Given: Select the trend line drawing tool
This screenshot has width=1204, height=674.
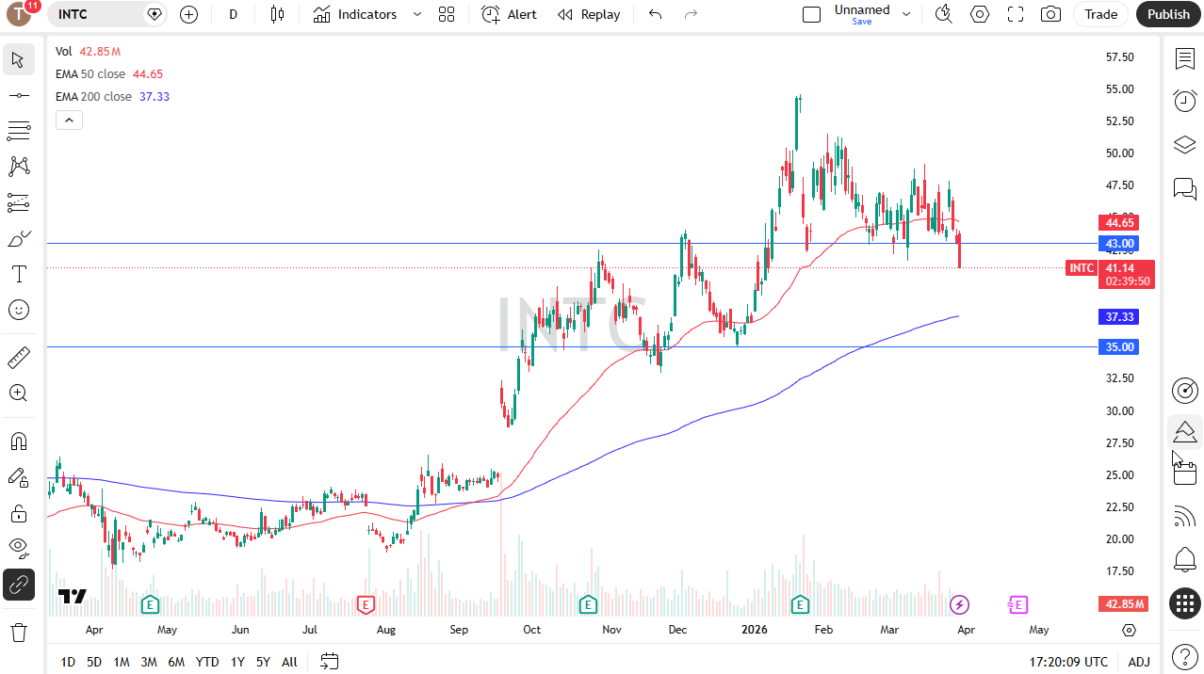Looking at the screenshot, I should point(18,95).
